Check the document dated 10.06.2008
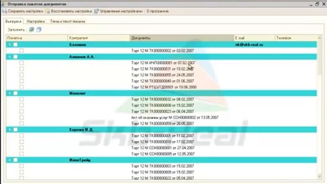 (21, 87)
